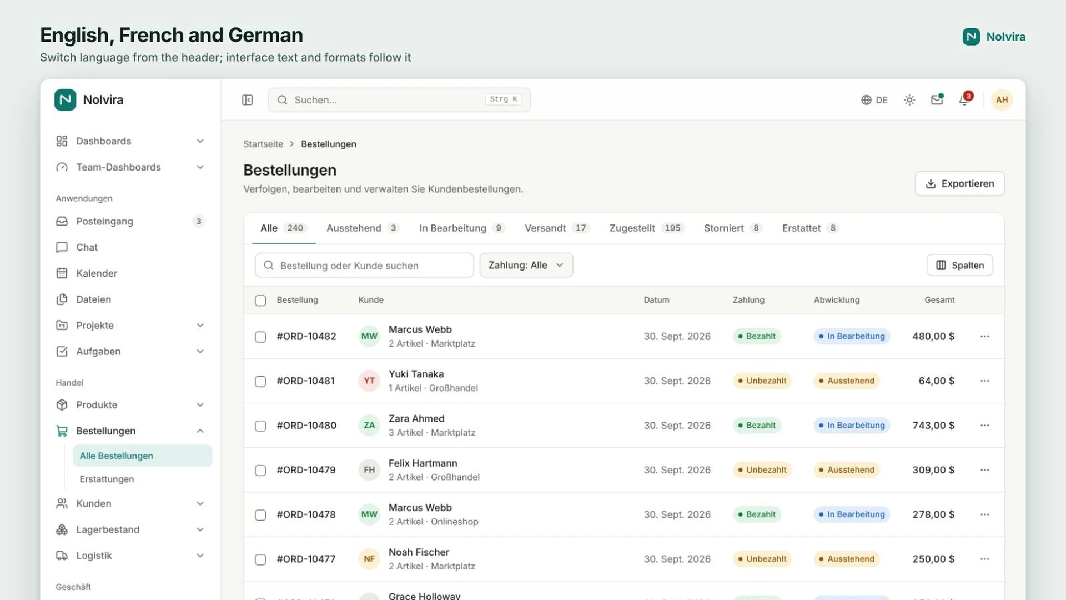Open the mail inbox icon in header
The height and width of the screenshot is (600, 1066).
tap(937, 100)
